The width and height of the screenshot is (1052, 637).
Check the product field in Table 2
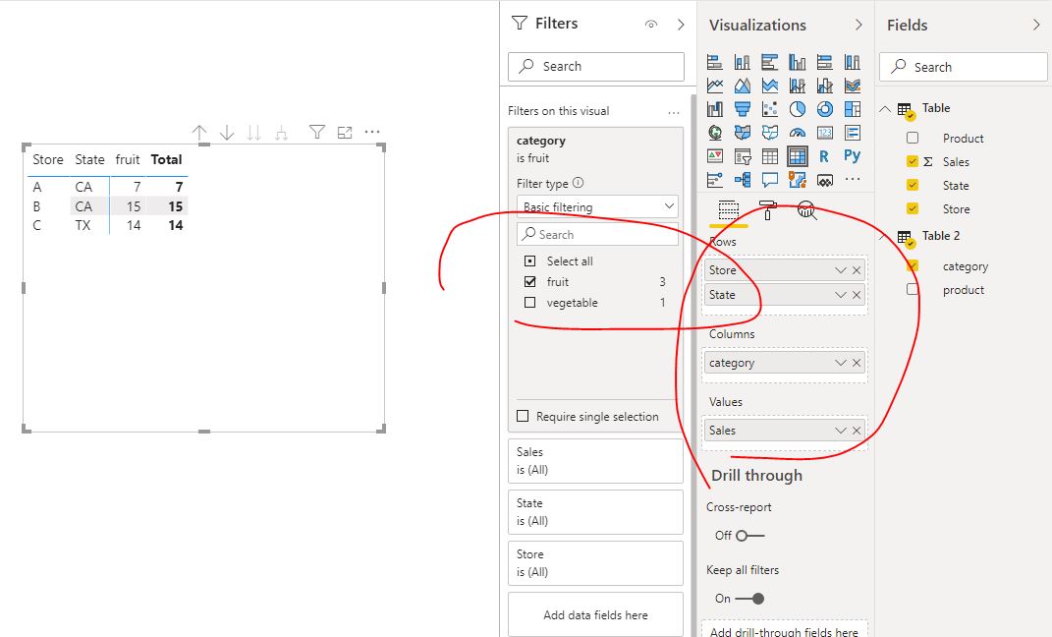coord(913,290)
